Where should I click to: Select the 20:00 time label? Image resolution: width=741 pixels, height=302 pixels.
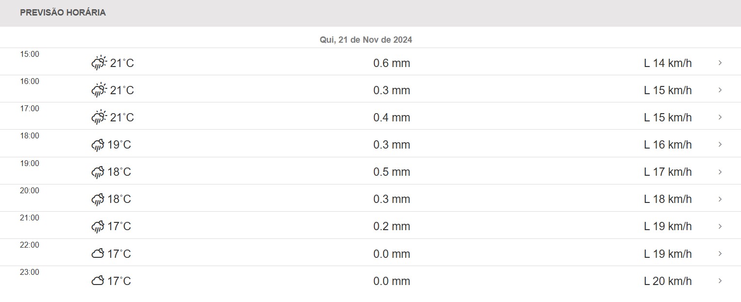30,190
